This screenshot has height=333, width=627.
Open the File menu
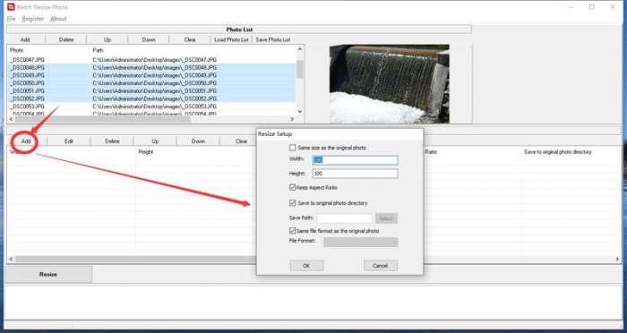click(x=11, y=19)
